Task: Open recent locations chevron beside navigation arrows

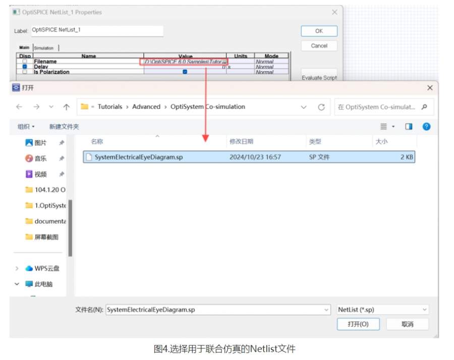Action: pos(51,107)
